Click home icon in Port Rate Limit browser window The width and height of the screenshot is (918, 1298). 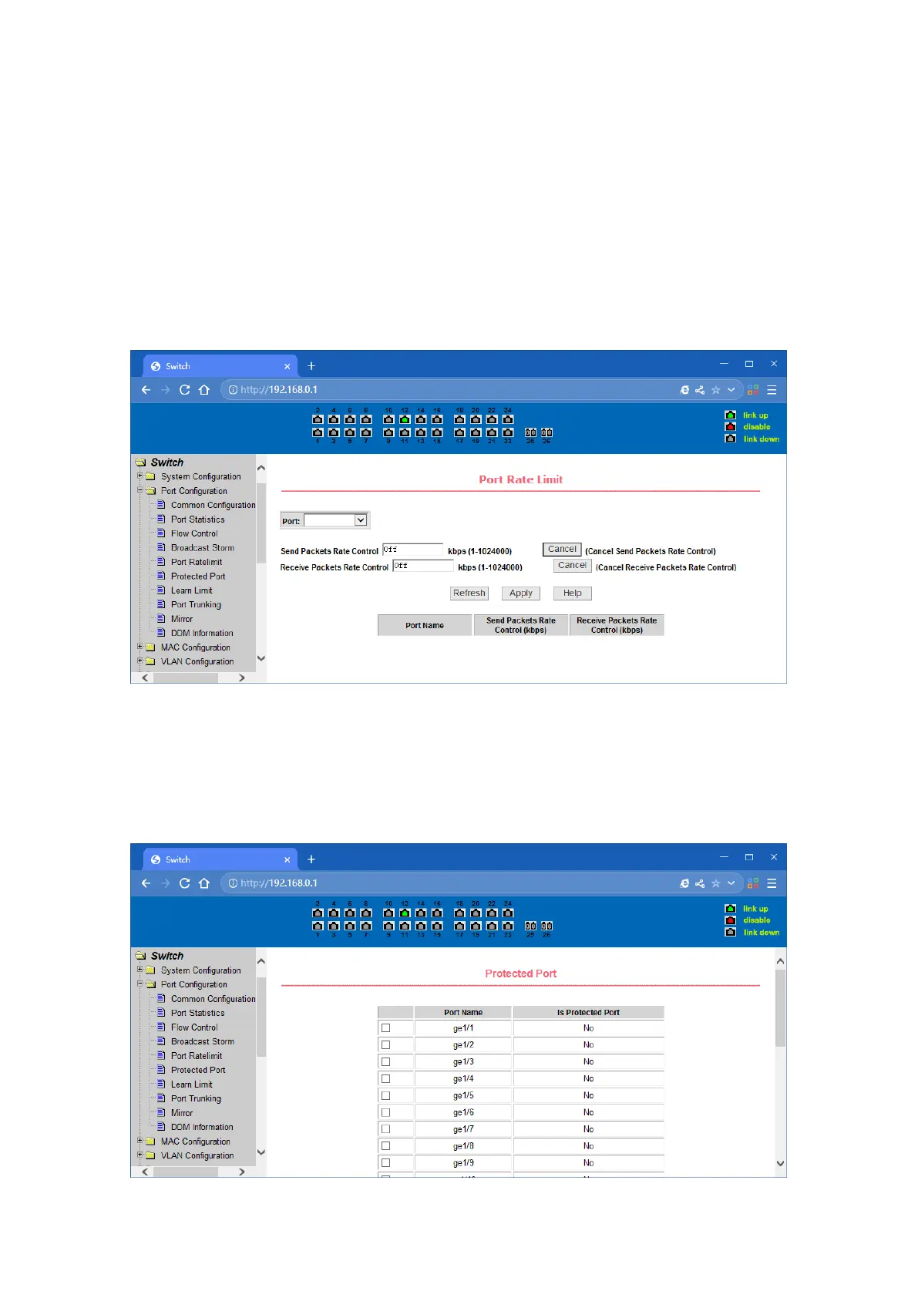tap(203, 390)
